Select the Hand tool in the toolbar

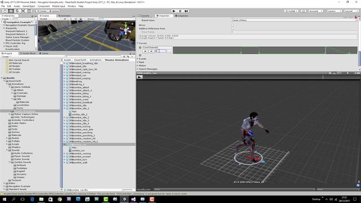pyautogui.click(x=5, y=11)
